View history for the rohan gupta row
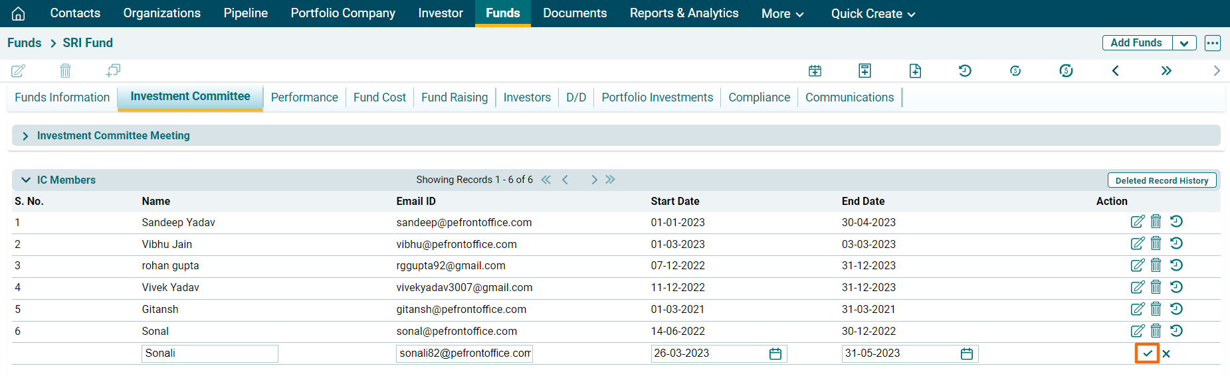The width and height of the screenshot is (1230, 376). coord(1176,265)
